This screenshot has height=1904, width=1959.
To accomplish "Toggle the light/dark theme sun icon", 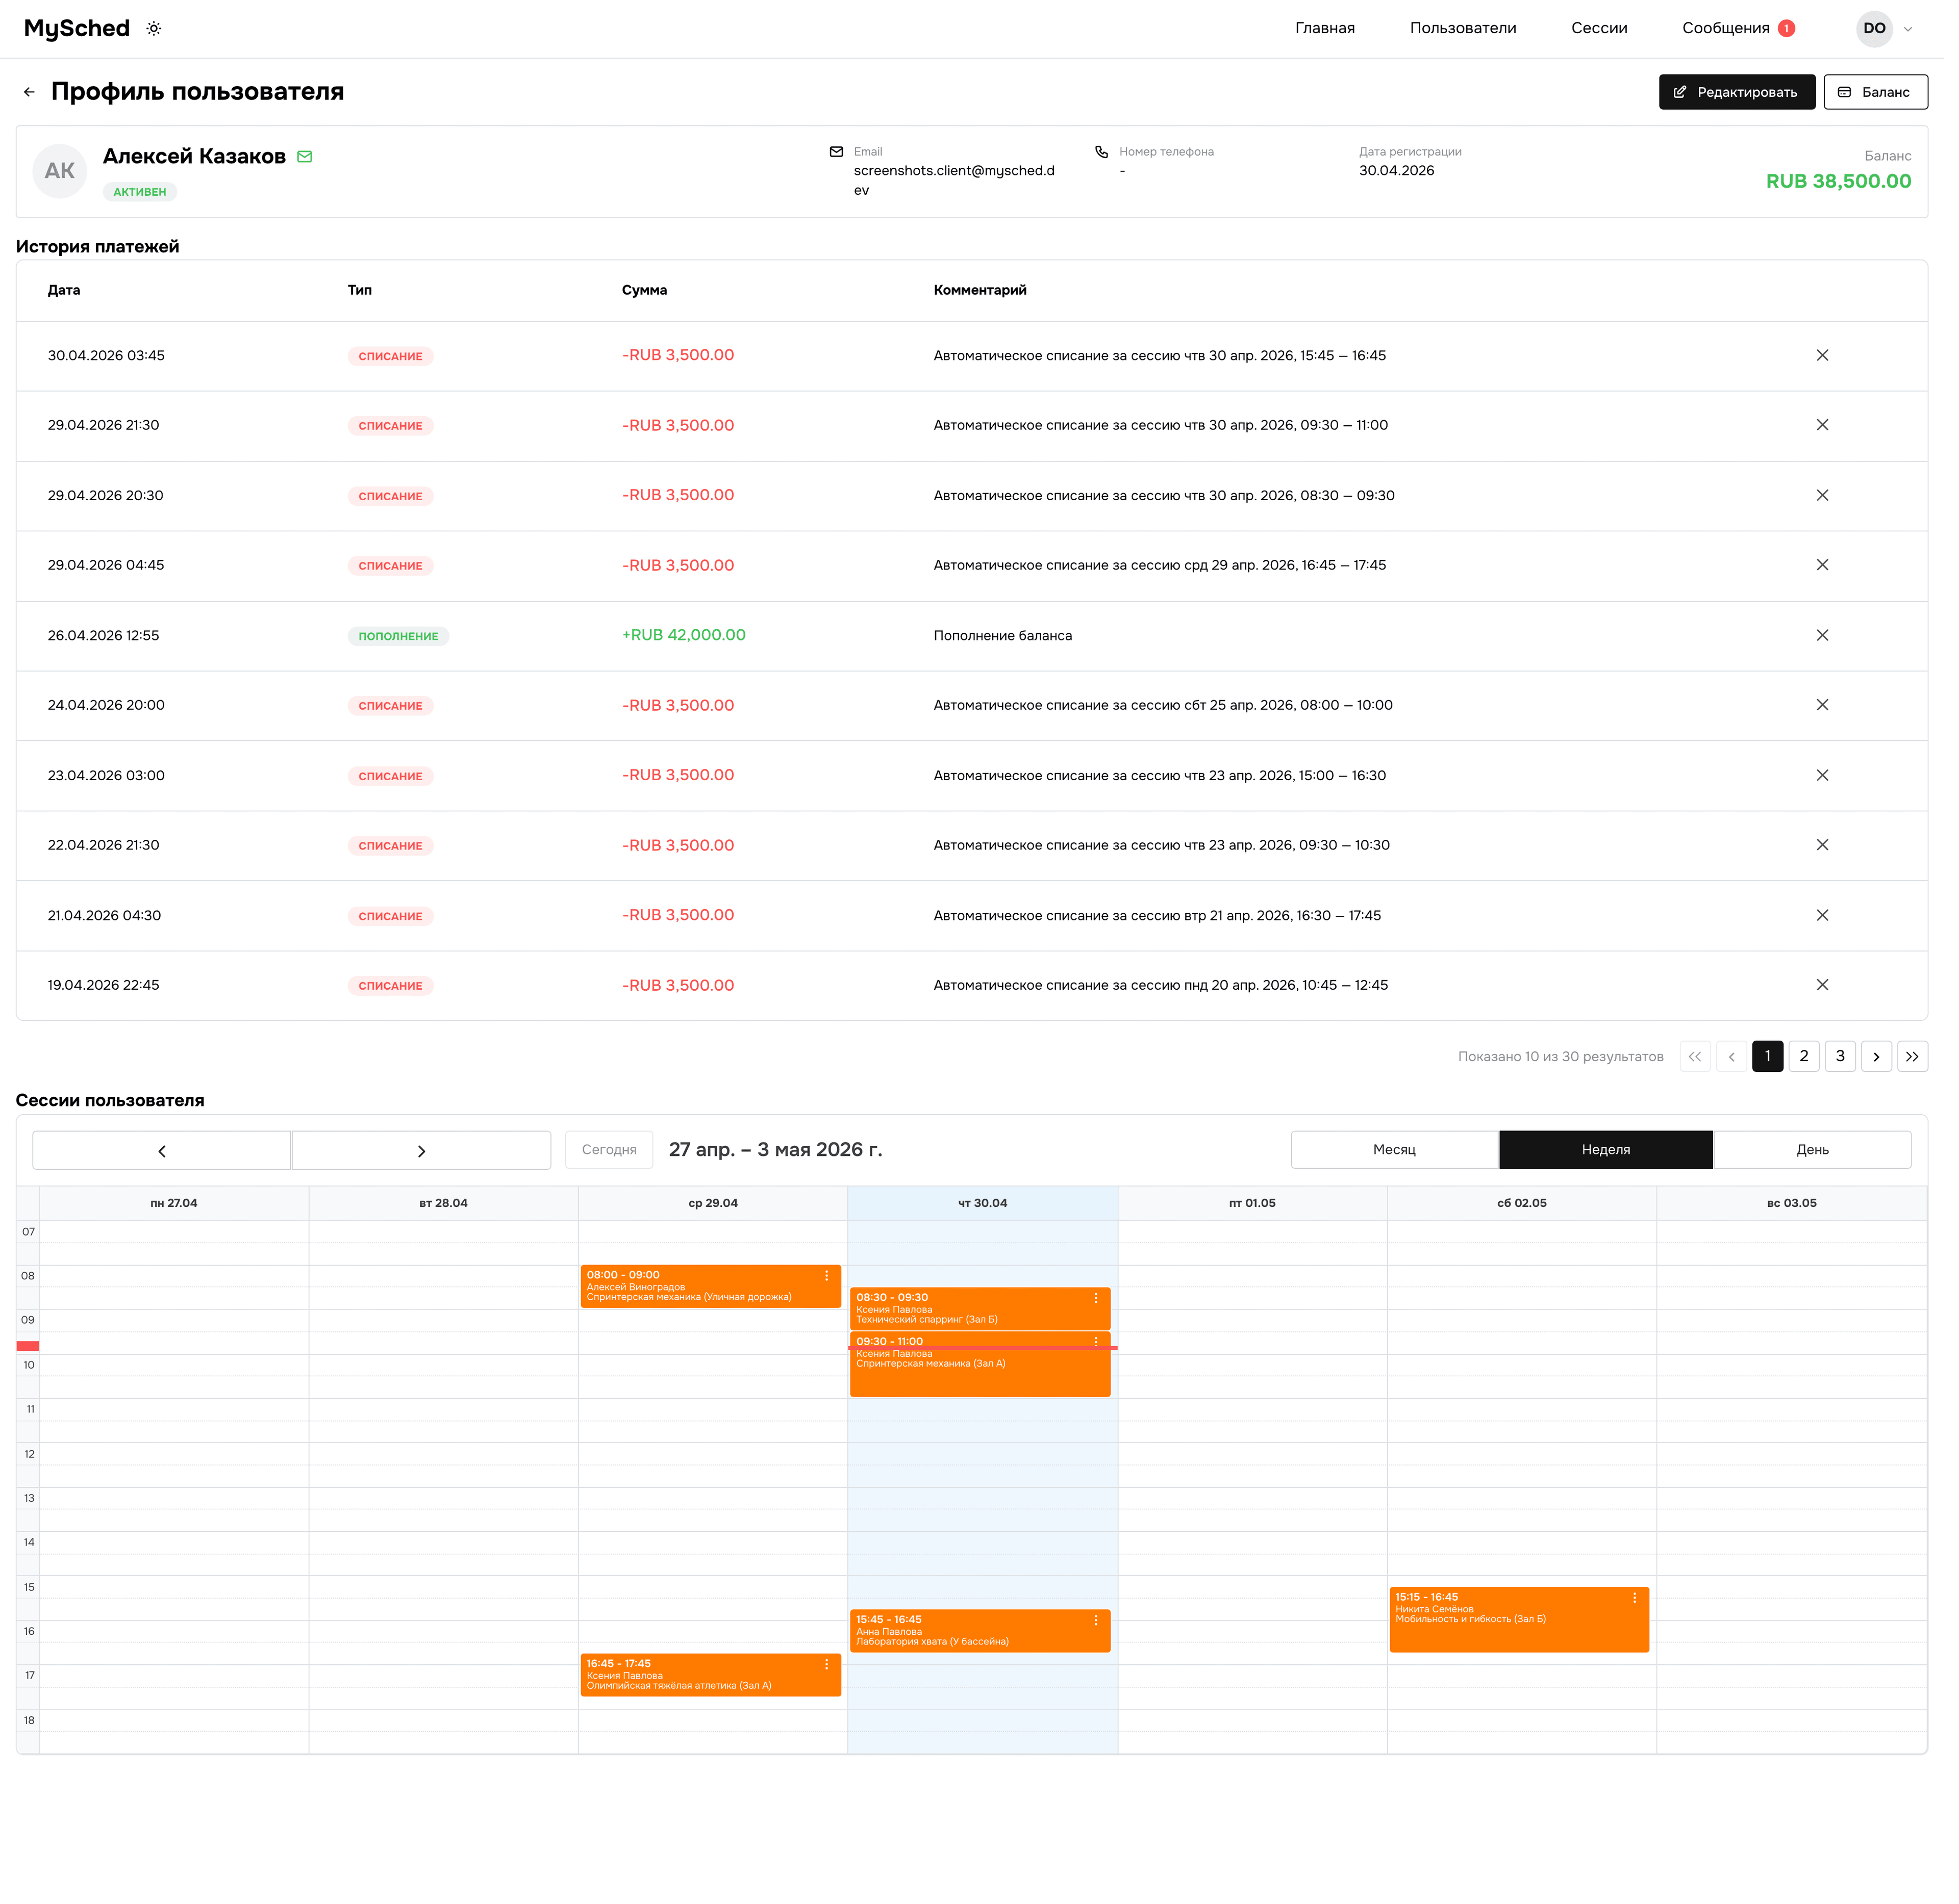I will tap(154, 28).
